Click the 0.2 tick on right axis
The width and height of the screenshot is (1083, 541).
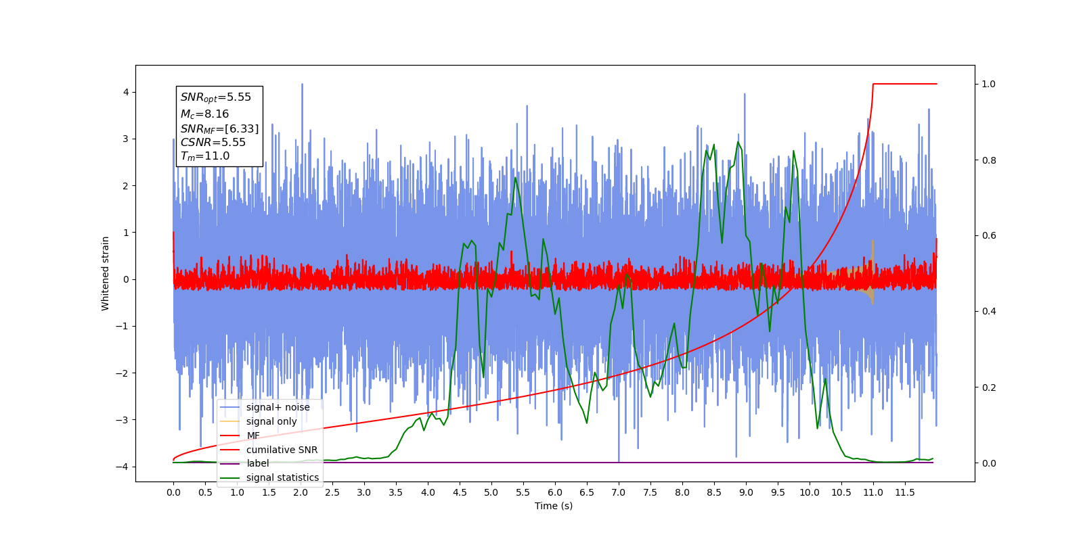989,387
